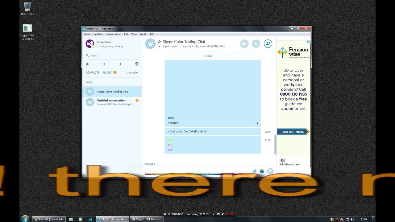Attach a file with the paperclip icon
Viewport: 395px width, 222px height.
(x=255, y=171)
